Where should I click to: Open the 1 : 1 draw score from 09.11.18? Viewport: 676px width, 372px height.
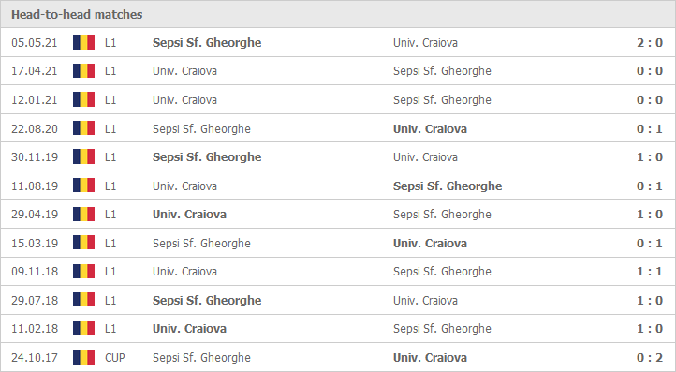coord(650,272)
